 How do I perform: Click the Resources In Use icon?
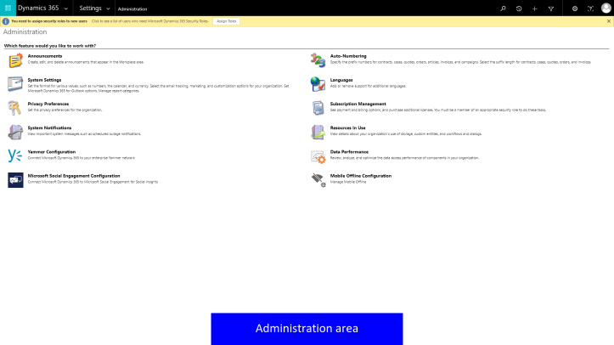(318, 132)
